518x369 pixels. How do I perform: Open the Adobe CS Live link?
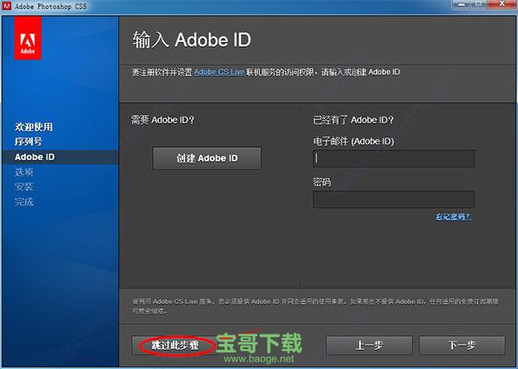219,72
